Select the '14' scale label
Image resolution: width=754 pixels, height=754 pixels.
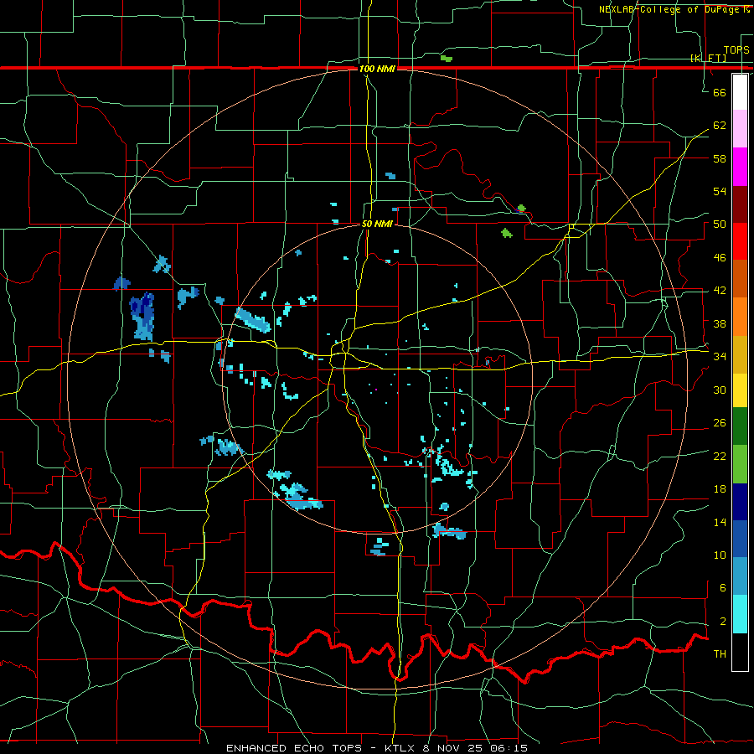coord(720,522)
